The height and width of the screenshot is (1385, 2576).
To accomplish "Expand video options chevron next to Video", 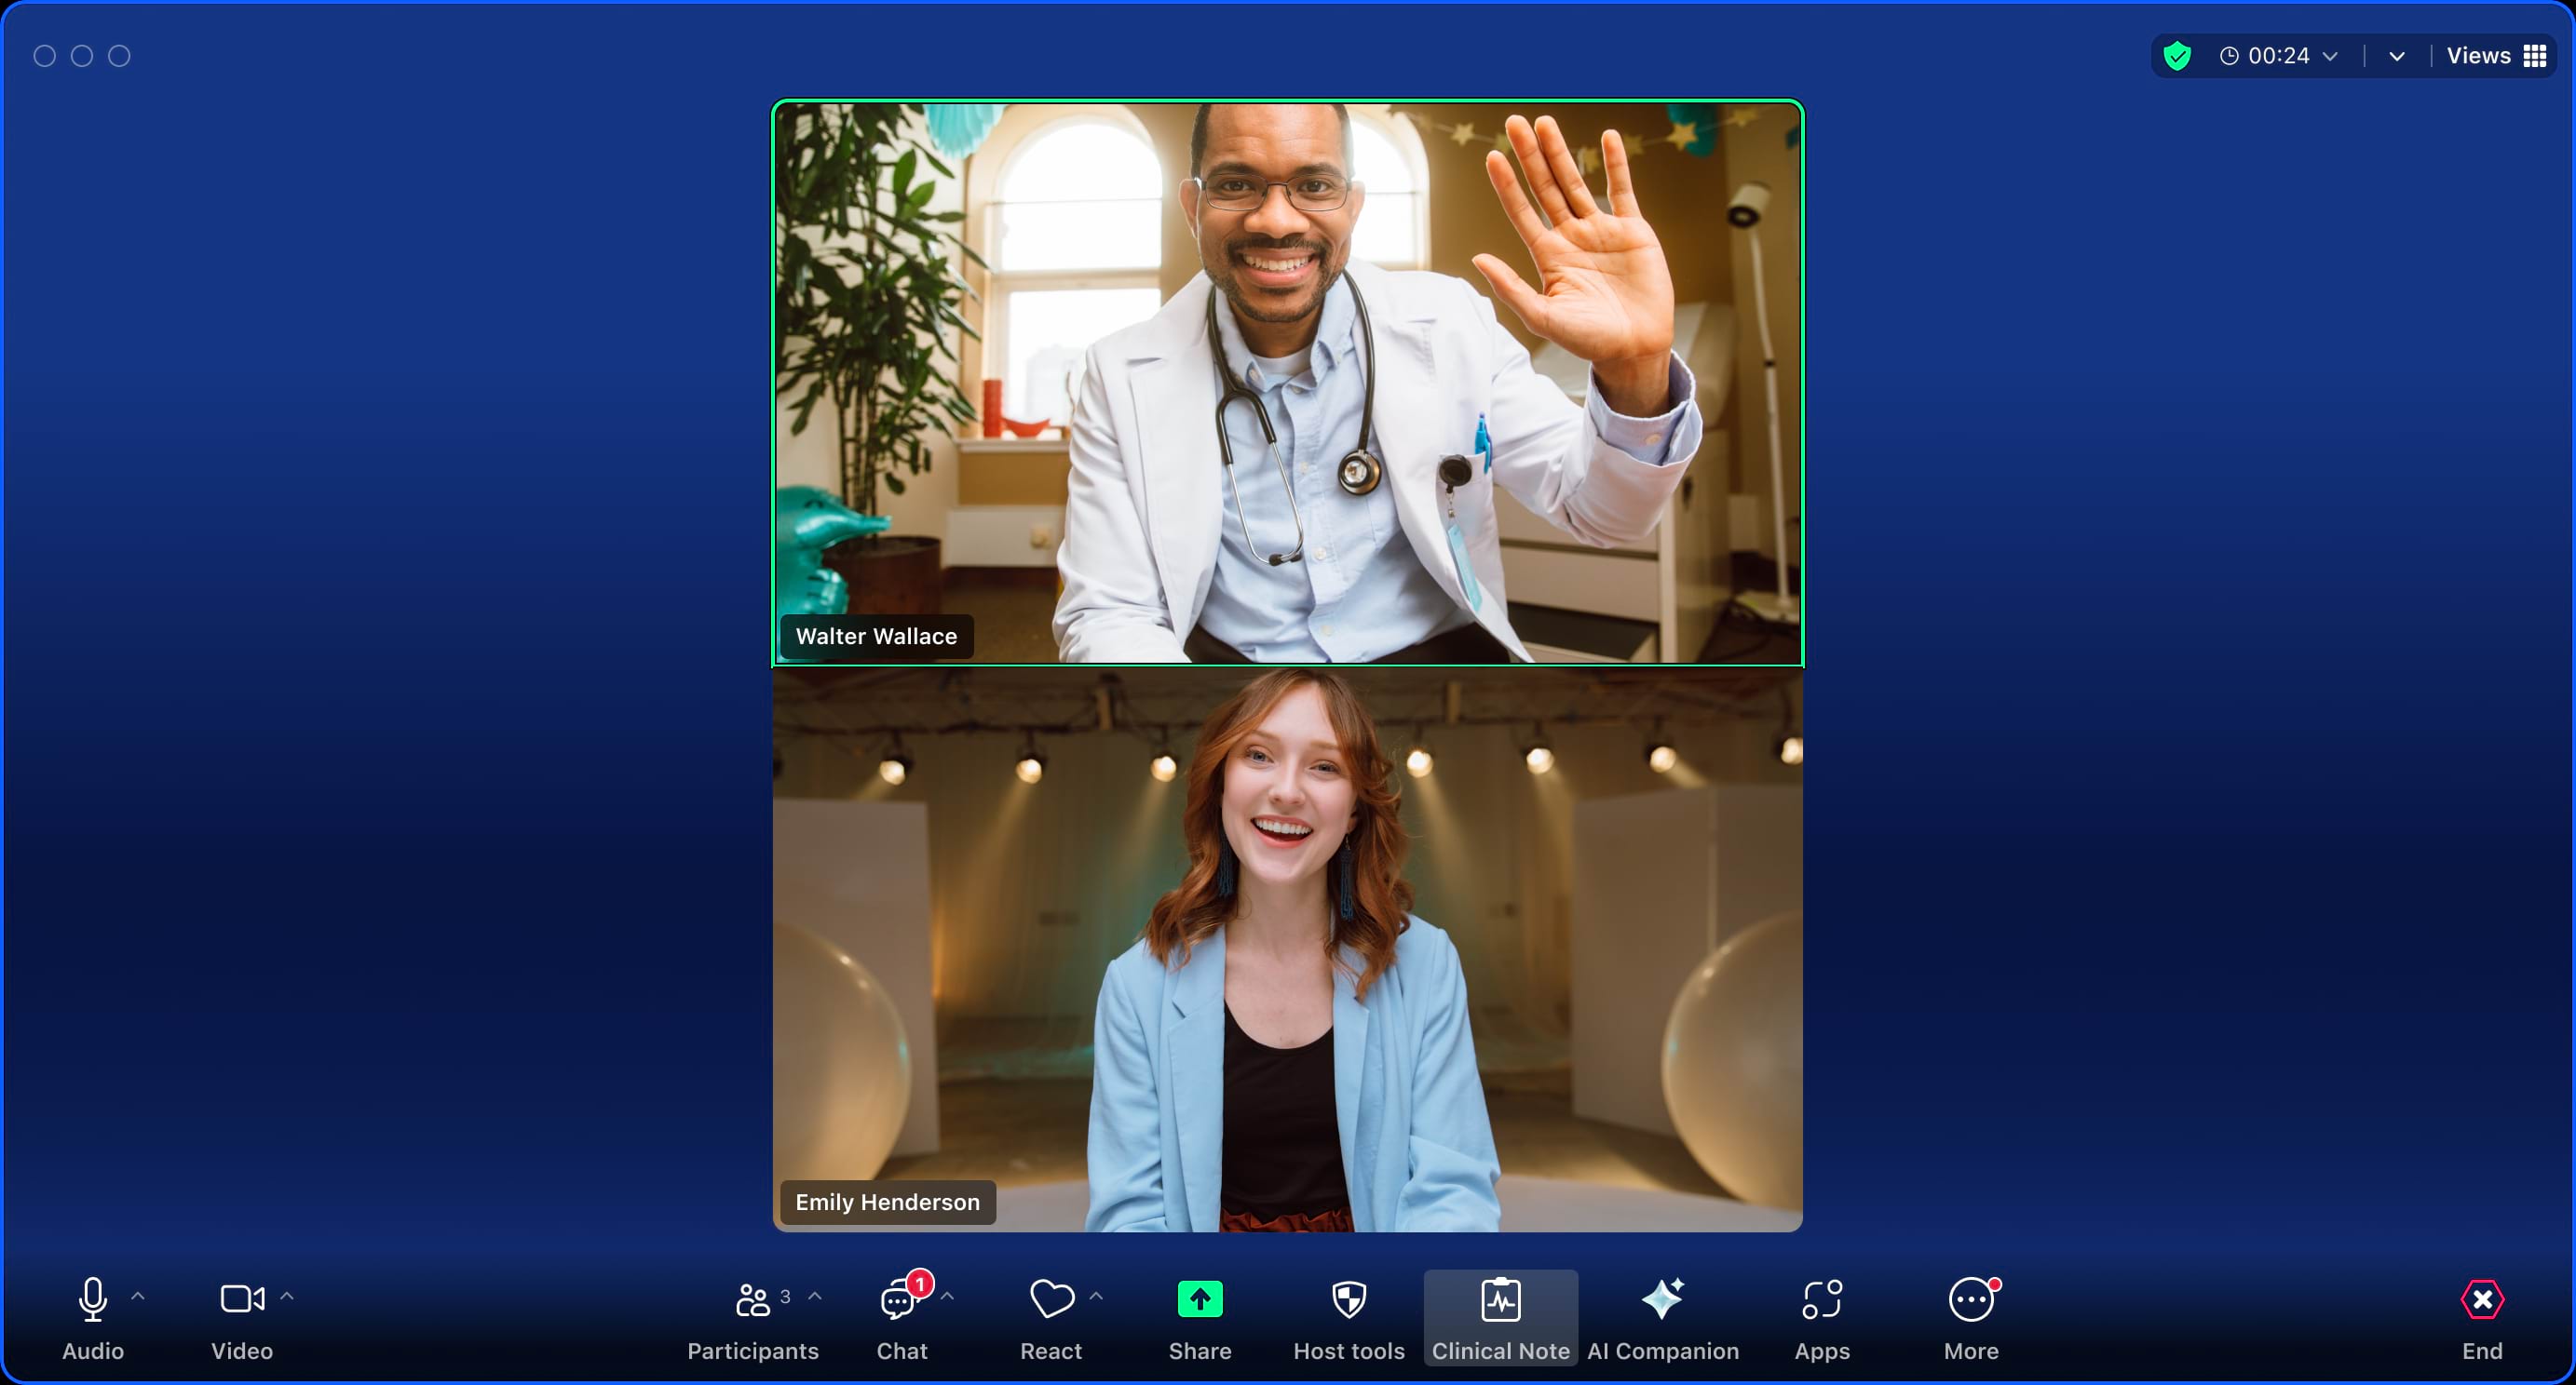I will 287,1296.
